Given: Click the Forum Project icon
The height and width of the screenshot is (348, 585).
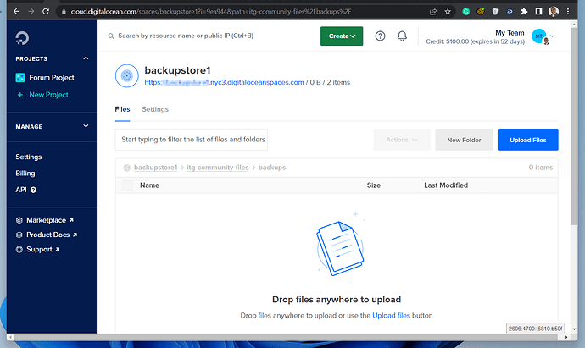Looking at the screenshot, I should [20, 78].
